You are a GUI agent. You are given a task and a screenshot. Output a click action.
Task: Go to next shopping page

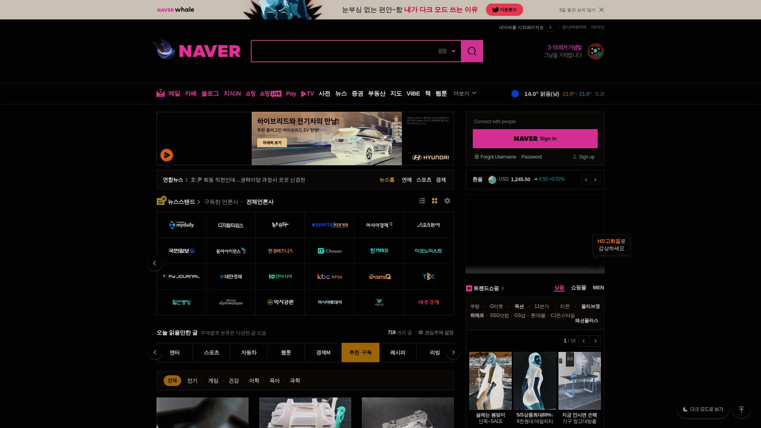[595, 341]
